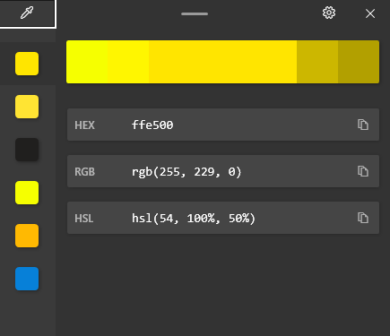Click the rgb(255, 229, 0) value text

pos(186,172)
